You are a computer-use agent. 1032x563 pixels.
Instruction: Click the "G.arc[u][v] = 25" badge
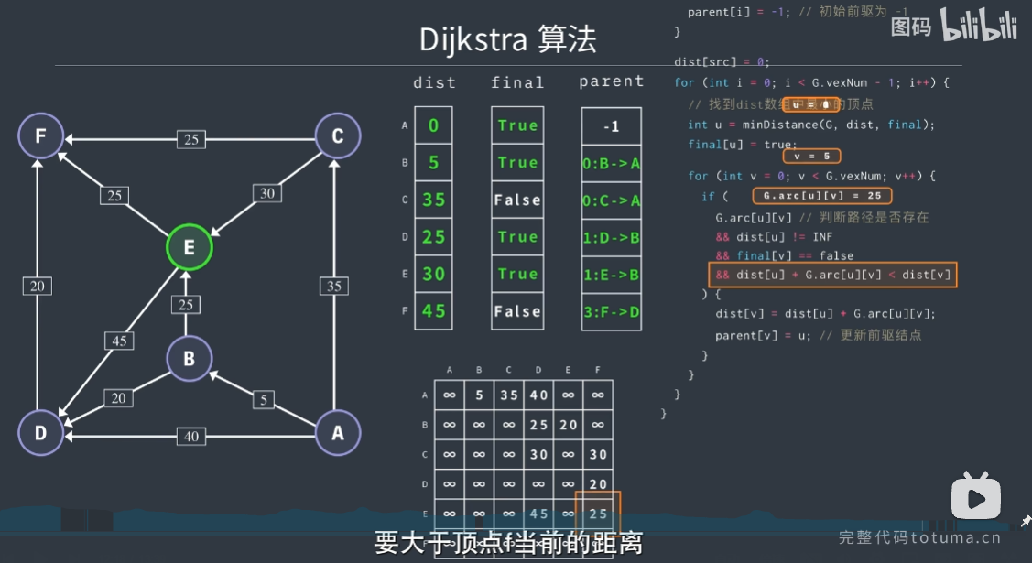(820, 196)
